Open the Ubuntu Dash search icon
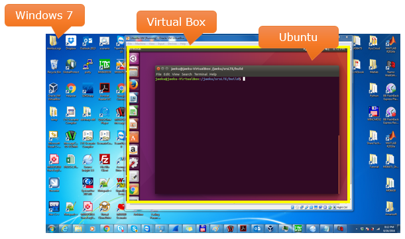The height and width of the screenshot is (239, 405). (133, 58)
